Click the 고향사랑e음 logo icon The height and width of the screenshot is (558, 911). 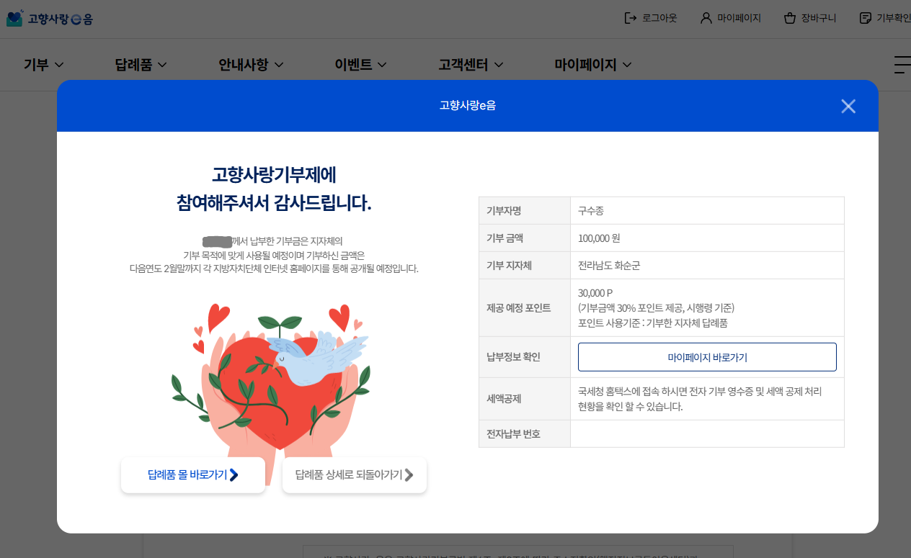(16, 17)
